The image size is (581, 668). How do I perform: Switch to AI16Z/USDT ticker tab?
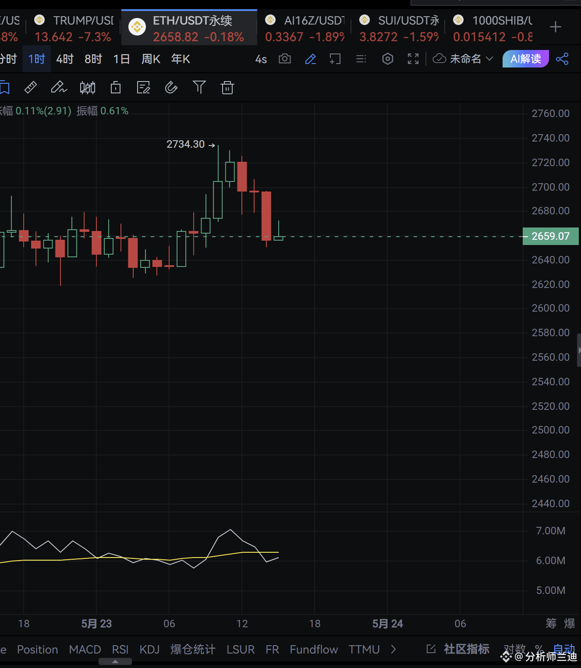(305, 28)
